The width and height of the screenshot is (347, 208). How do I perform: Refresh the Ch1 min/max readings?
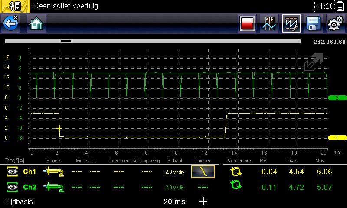coord(236,172)
